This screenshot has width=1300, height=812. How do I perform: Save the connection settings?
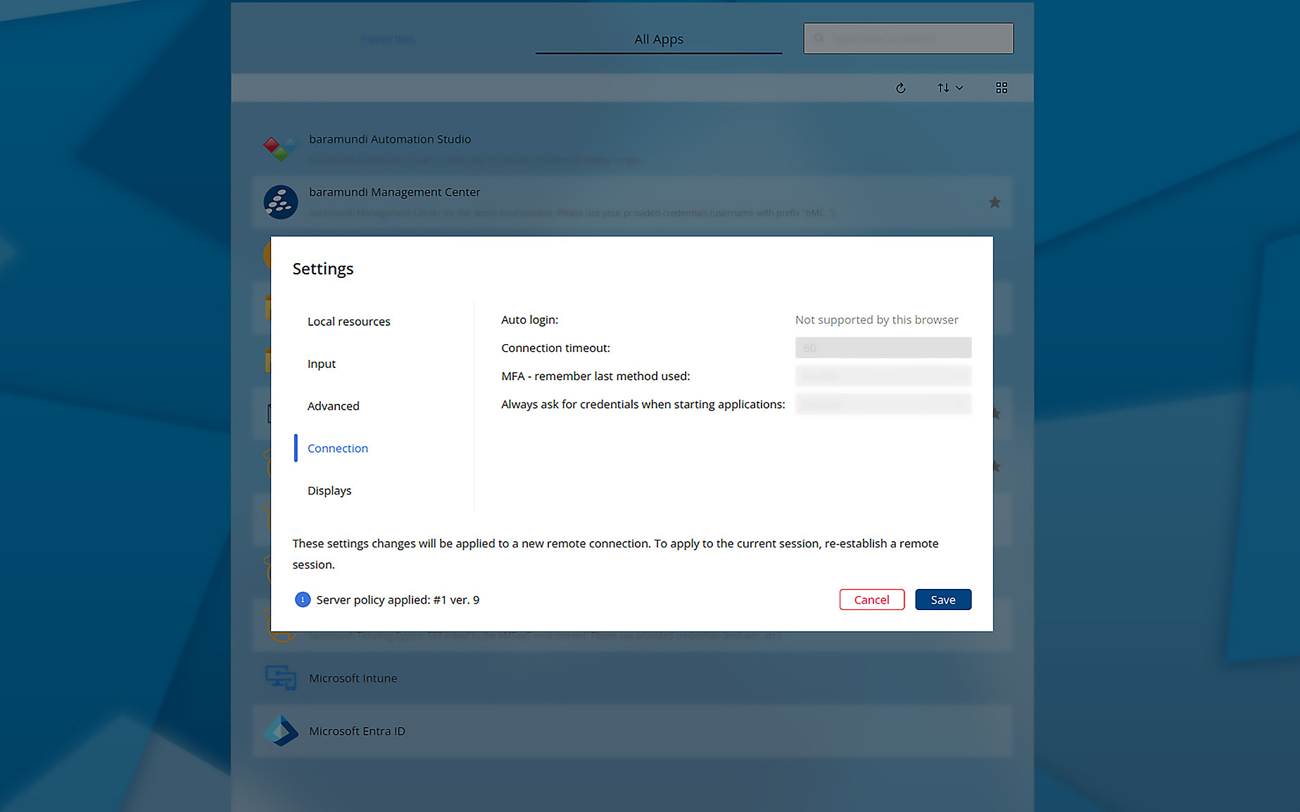tap(942, 599)
